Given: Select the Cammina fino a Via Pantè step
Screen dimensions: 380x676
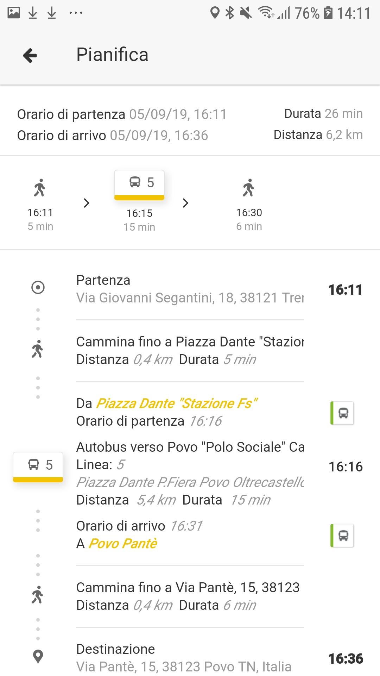Looking at the screenshot, I should coord(190,596).
